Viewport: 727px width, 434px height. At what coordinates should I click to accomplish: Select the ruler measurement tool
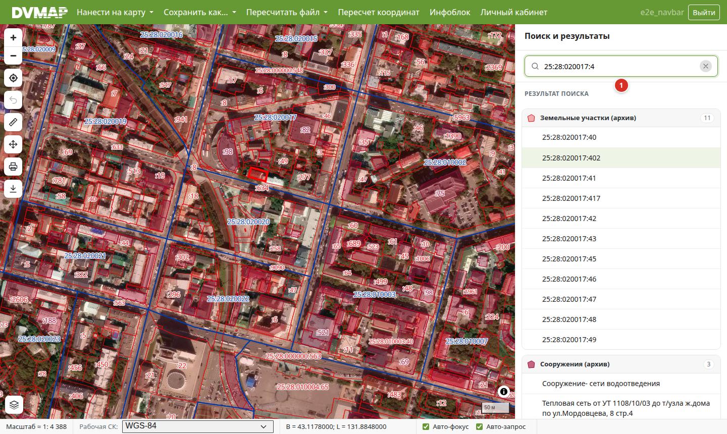pos(13,122)
